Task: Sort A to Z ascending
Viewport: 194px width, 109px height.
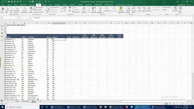Action: pos(62,8)
